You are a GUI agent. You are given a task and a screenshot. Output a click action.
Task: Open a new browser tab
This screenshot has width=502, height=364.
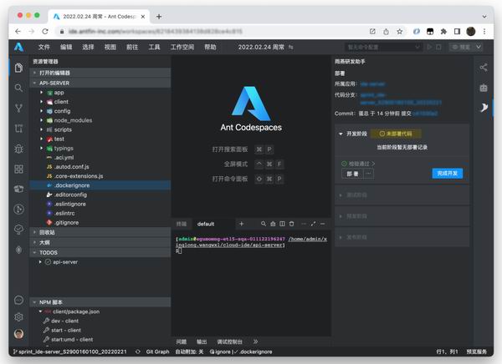[159, 17]
